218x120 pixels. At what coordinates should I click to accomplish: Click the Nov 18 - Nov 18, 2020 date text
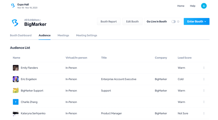[x=27, y=8]
